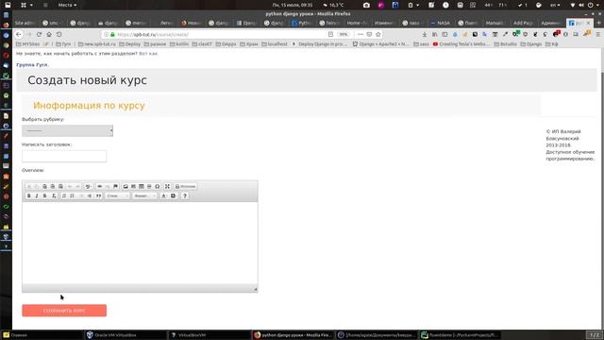604x340 pixels.
Task: Click the course title input field
Action: (x=64, y=156)
